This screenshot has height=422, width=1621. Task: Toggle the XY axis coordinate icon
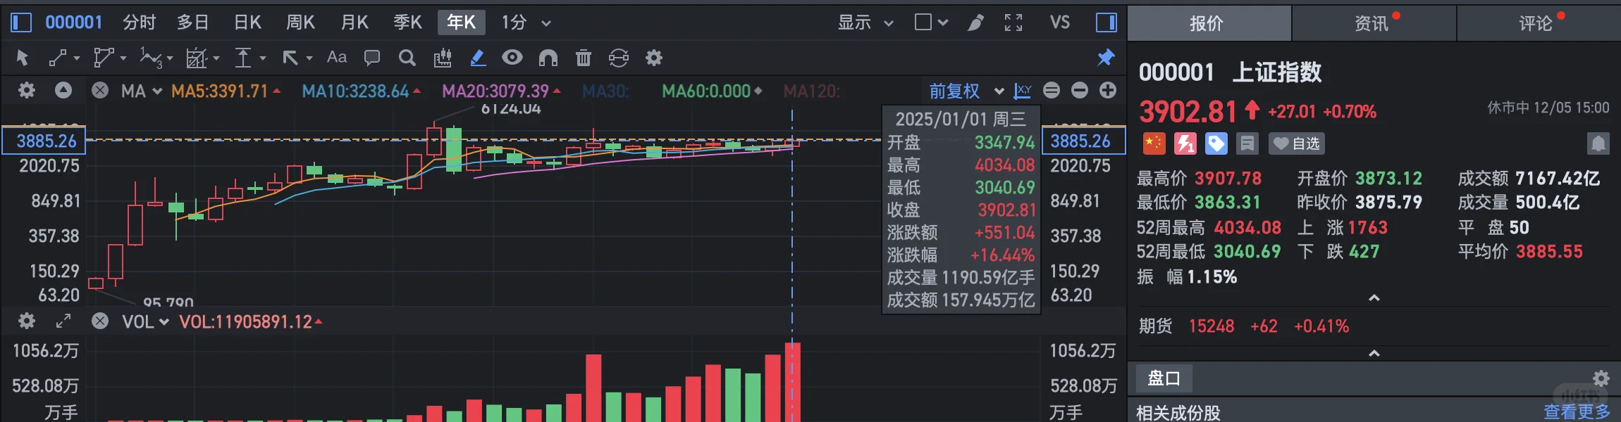pos(1023,90)
